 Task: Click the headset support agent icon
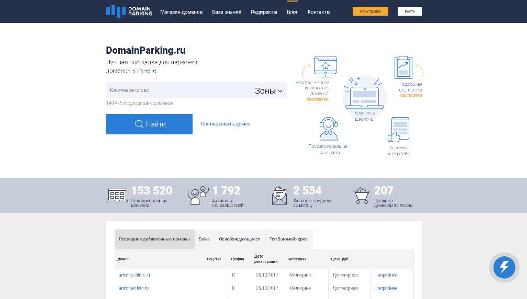pos(328,129)
